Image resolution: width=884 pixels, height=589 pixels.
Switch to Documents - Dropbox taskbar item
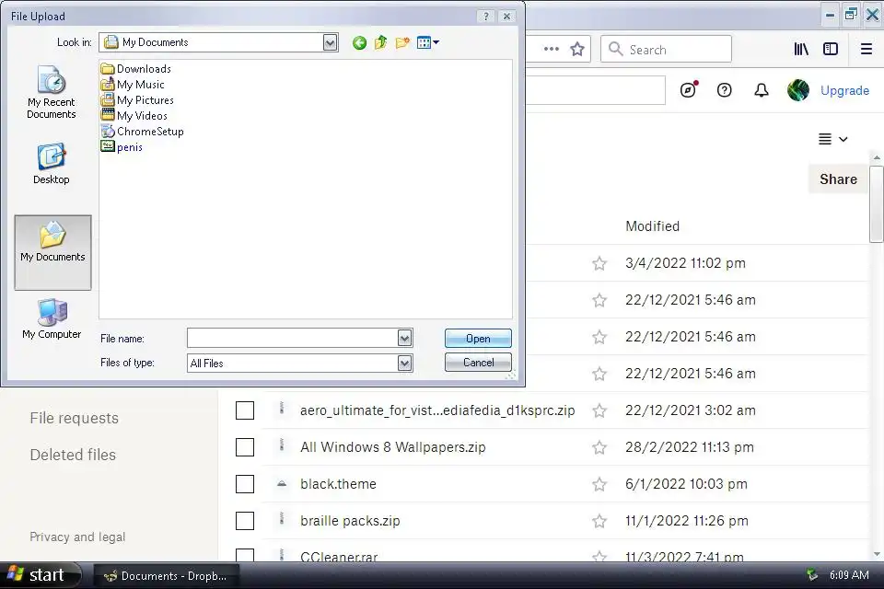click(x=167, y=575)
